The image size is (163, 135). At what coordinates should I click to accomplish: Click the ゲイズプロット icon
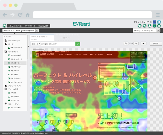(9, 78)
